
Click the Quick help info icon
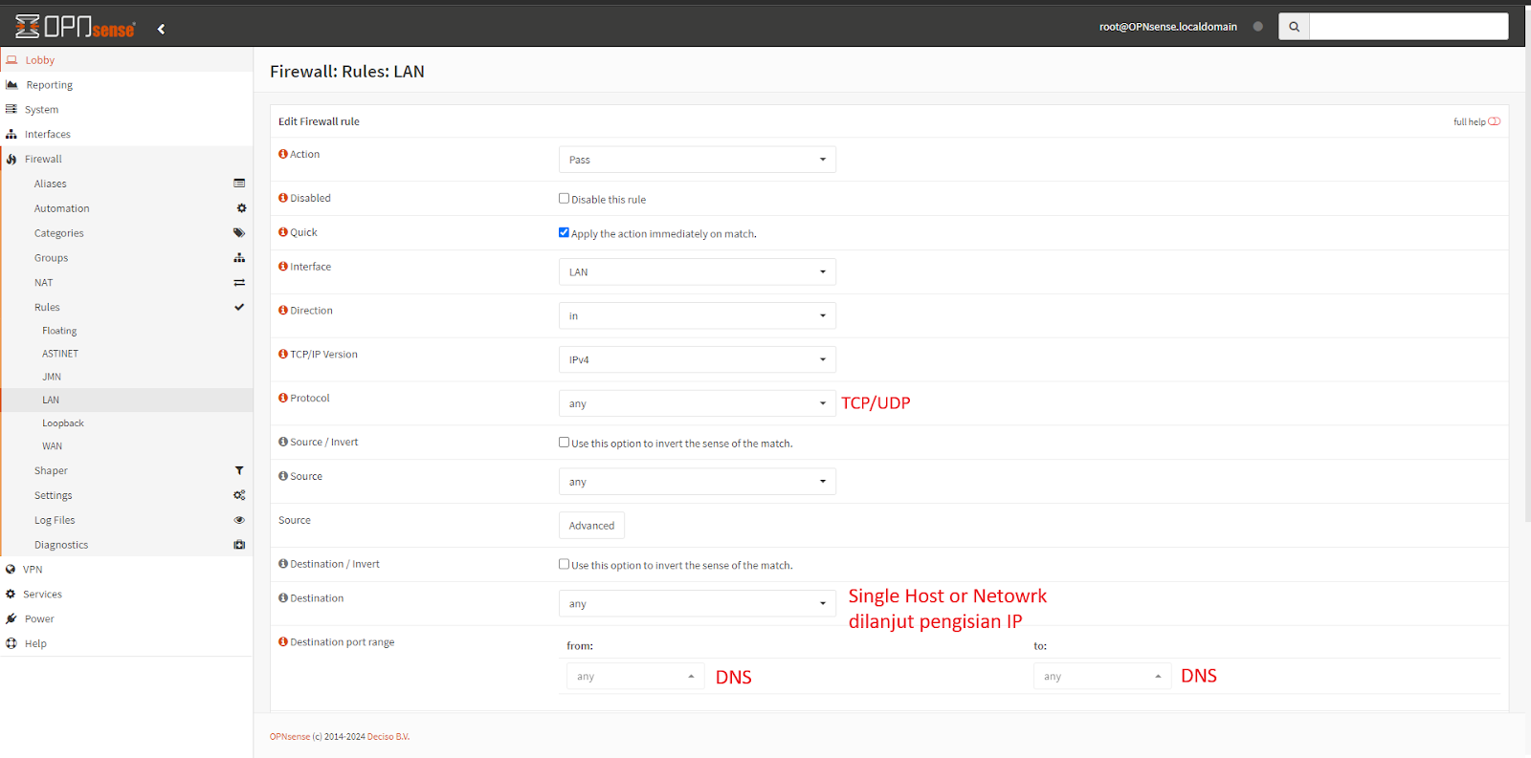click(283, 232)
